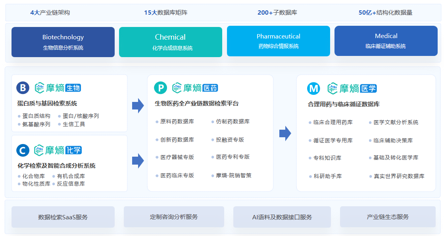Click the arrow from 摩熵医药 to 摩熵医学

click(285, 134)
